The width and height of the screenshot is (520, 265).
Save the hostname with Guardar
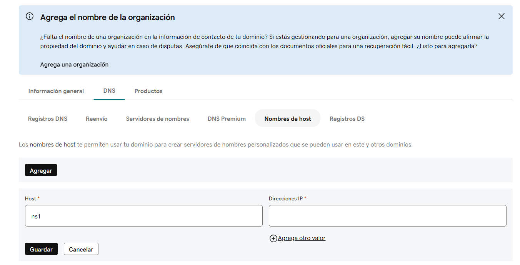[41, 249]
